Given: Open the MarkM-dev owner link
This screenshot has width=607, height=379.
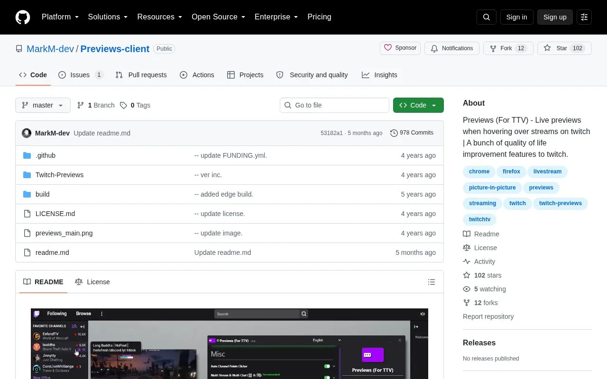Looking at the screenshot, I should coord(50,49).
